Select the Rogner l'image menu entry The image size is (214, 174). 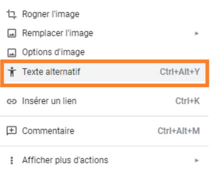point(51,14)
